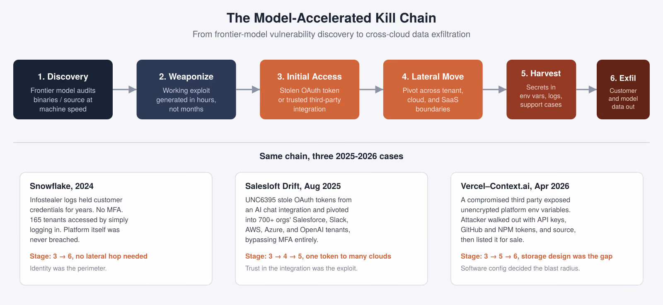This screenshot has height=305, width=663.
Task: Click the Salesloft Drift, Aug 2025 heading
Action: (x=293, y=186)
